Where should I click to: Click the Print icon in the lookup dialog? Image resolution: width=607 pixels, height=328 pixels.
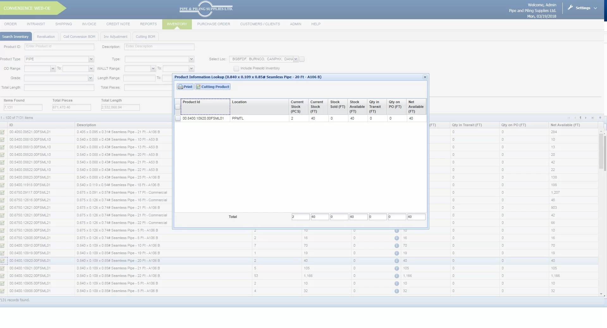(181, 87)
